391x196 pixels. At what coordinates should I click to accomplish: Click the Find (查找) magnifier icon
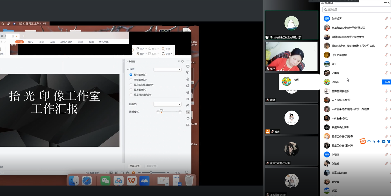pos(163,49)
